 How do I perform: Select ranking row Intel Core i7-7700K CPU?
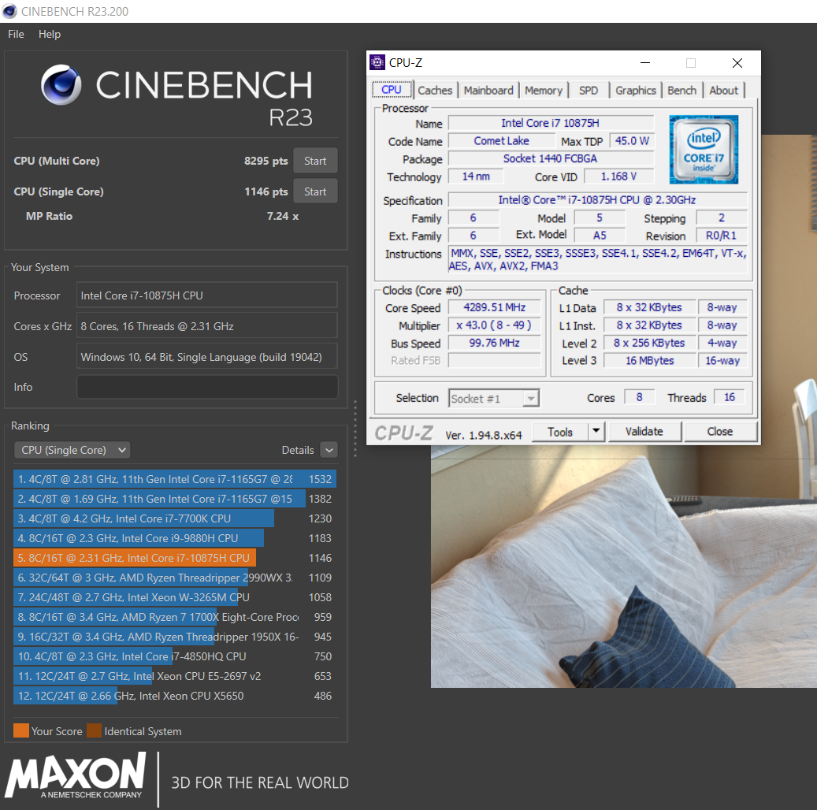point(175,518)
